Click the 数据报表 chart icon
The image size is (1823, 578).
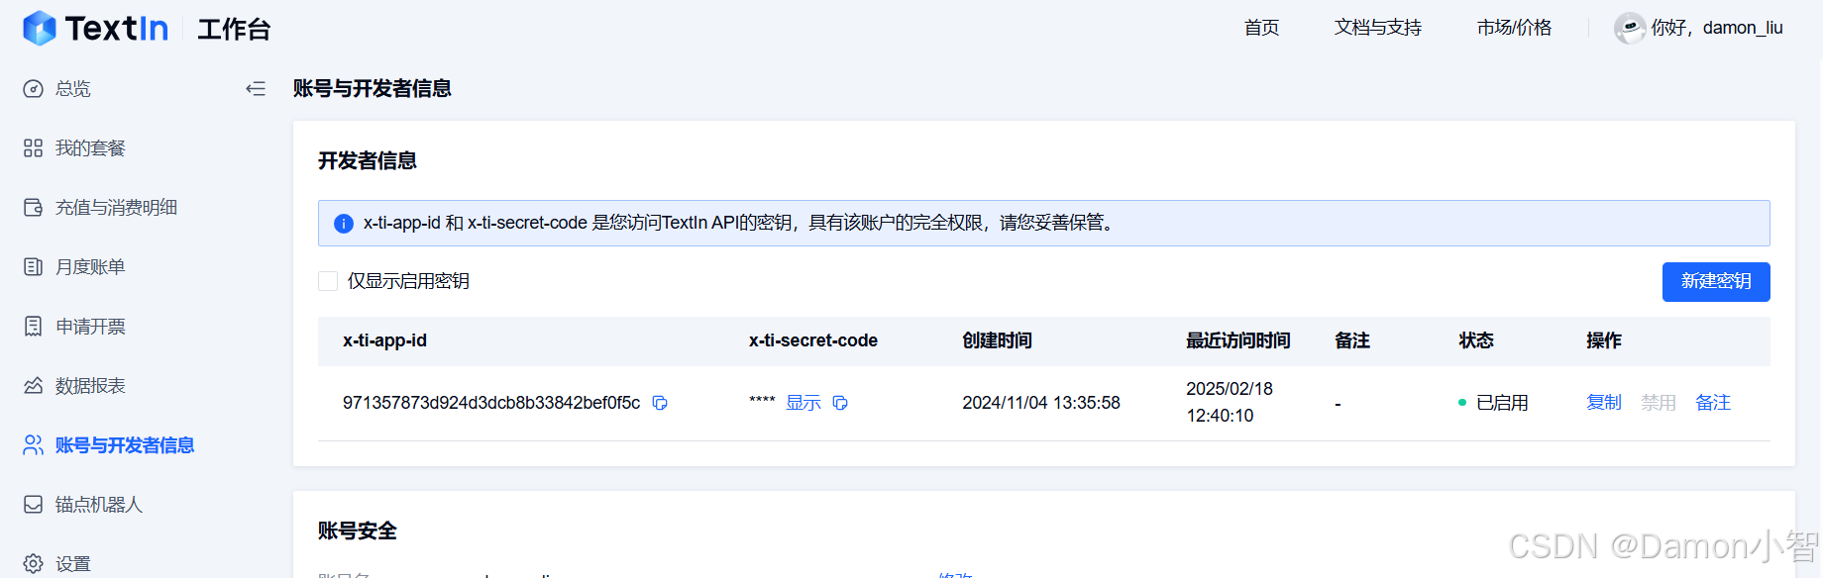(34, 386)
